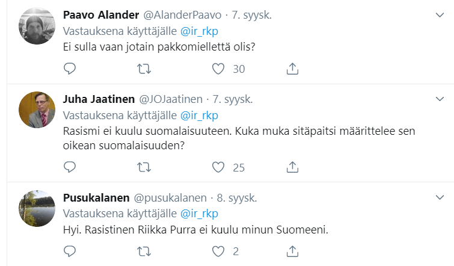The image size is (454, 266).
Task: Like Pusukalanen's tweet
Action: tap(218, 250)
